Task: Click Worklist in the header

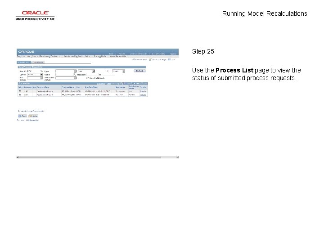Action: pos(121,54)
